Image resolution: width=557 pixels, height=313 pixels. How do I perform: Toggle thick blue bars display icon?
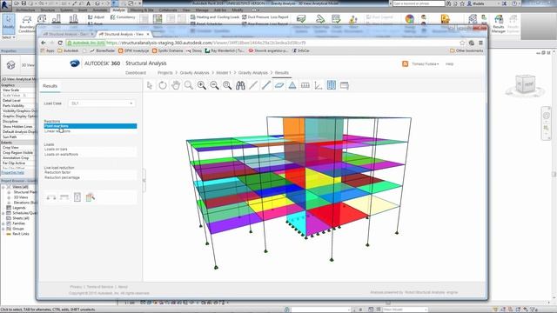[265, 85]
